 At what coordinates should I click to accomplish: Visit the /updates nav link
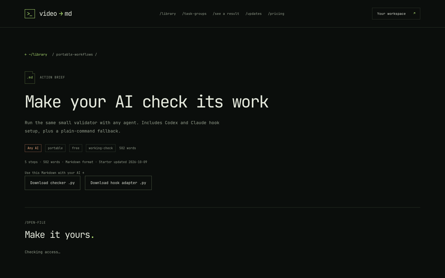[254, 14]
